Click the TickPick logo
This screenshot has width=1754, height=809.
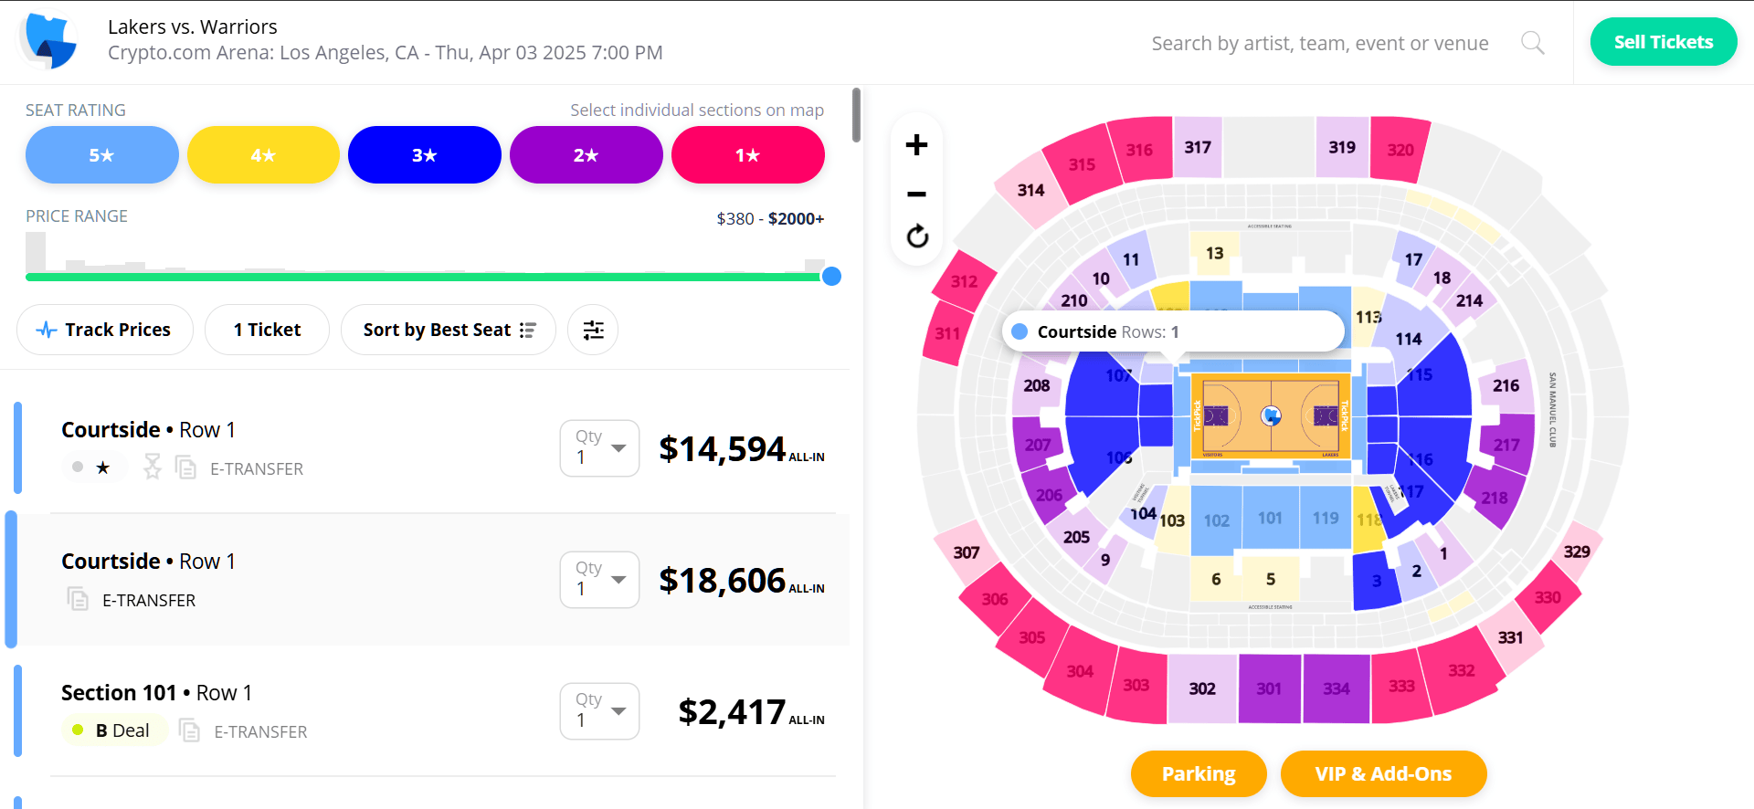(48, 41)
